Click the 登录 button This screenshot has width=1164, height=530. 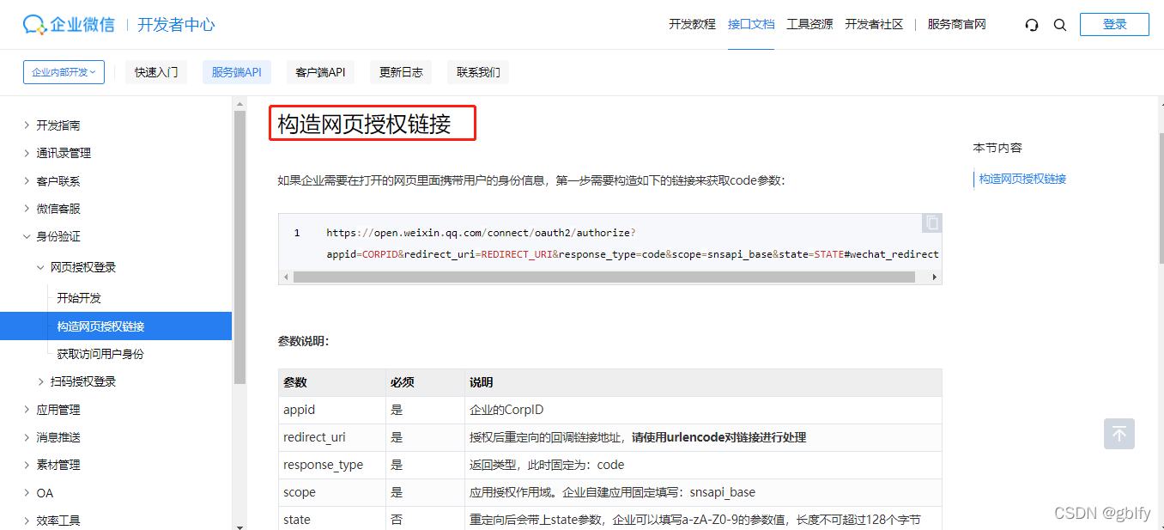[1114, 24]
